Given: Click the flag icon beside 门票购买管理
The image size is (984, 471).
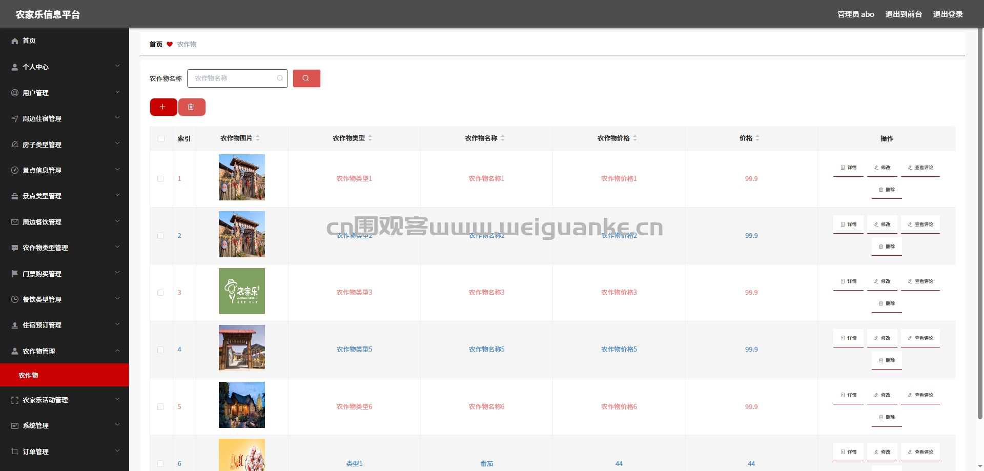Looking at the screenshot, I should pos(15,274).
